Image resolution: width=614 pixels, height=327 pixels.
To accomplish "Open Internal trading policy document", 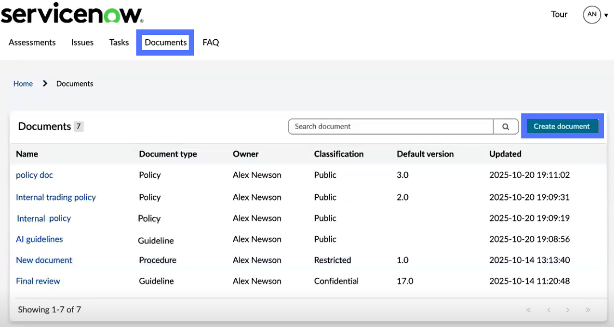I will coord(56,197).
